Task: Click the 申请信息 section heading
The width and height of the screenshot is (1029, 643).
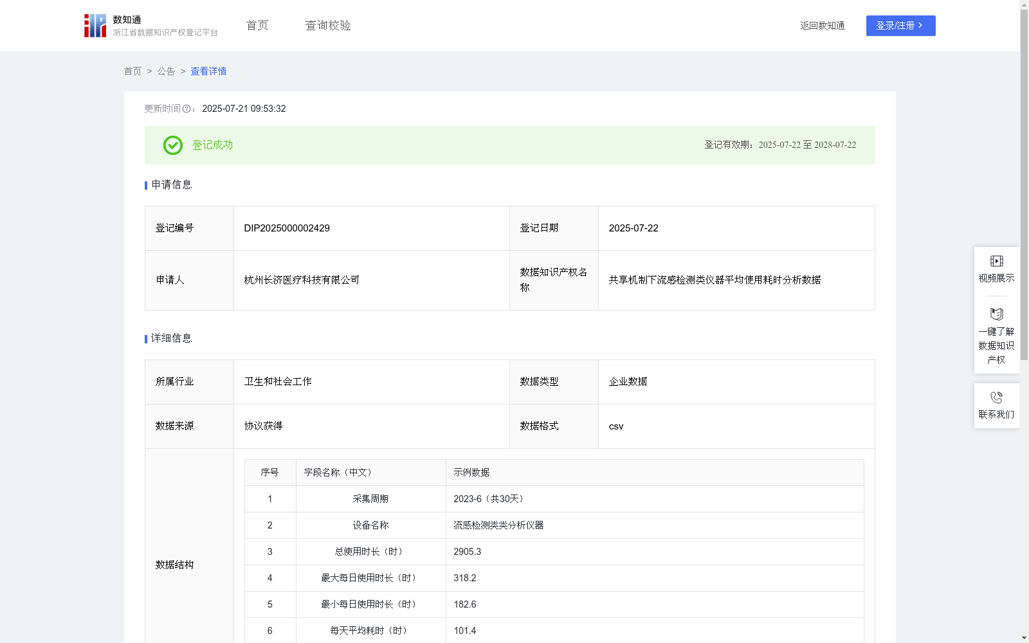Action: pos(172,185)
